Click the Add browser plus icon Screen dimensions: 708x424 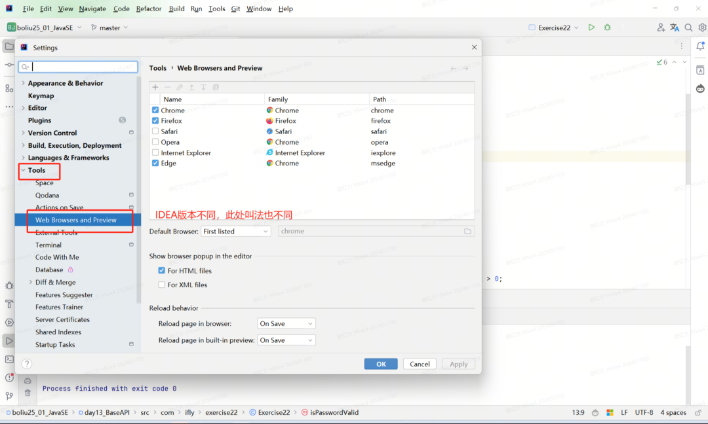tap(155, 88)
